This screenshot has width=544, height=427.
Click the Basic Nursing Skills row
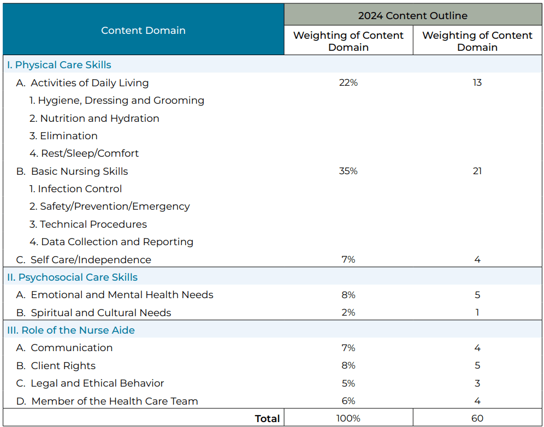(79, 171)
